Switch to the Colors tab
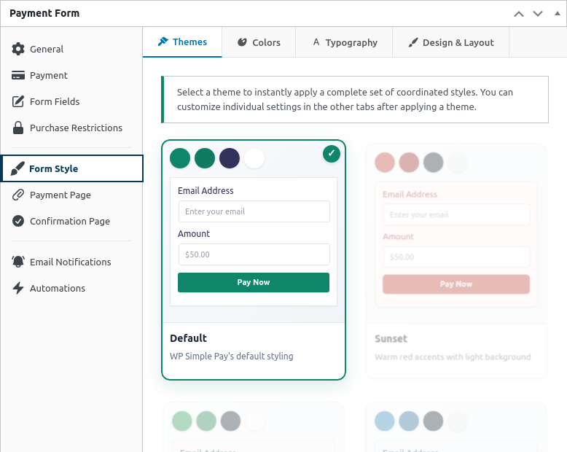Screen dimensions: 567x452 pyautogui.click(x=259, y=42)
